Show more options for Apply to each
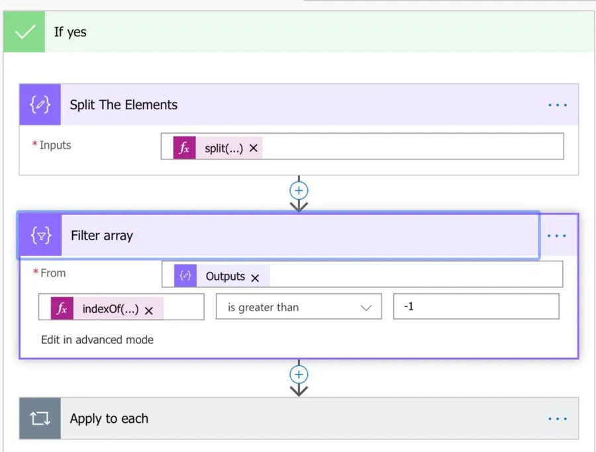This screenshot has width=596, height=452. (x=558, y=418)
